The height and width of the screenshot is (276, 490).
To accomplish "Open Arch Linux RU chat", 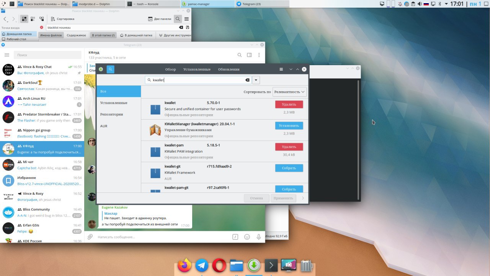I will 42,101.
